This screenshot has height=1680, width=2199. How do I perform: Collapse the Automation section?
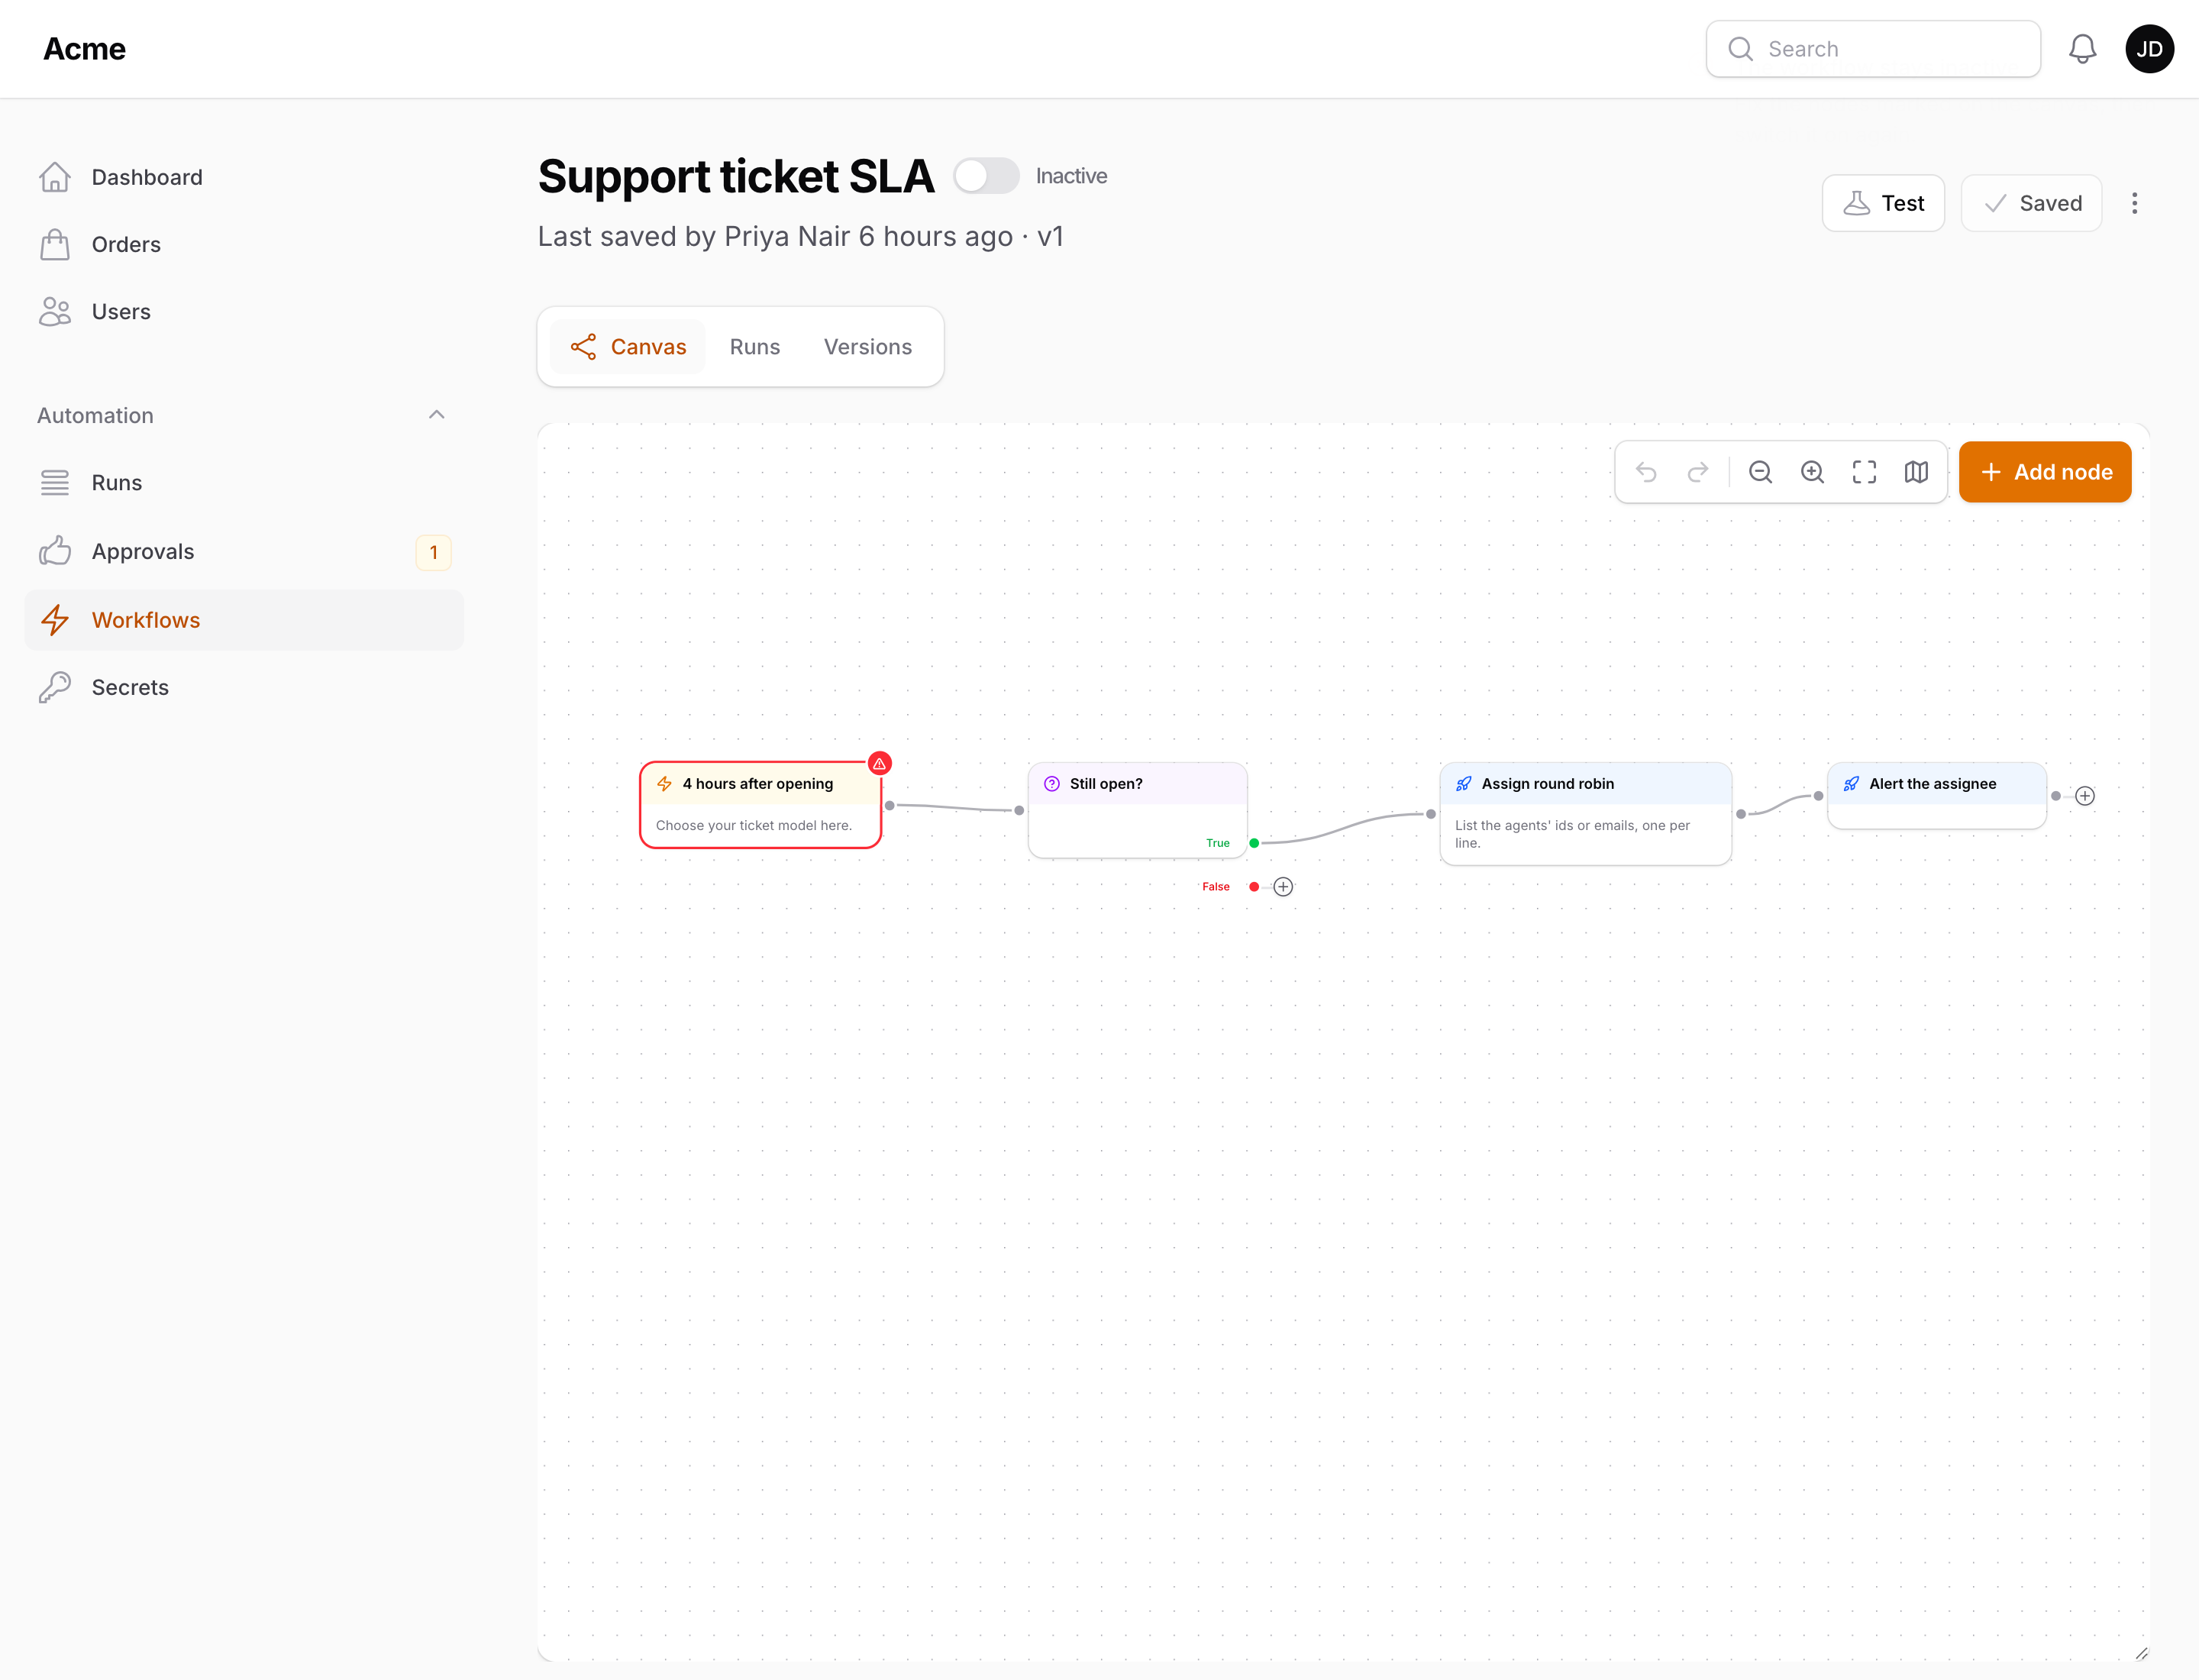coord(436,415)
